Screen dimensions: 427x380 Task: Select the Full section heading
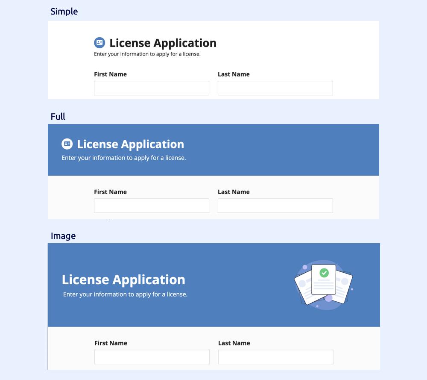(58, 116)
